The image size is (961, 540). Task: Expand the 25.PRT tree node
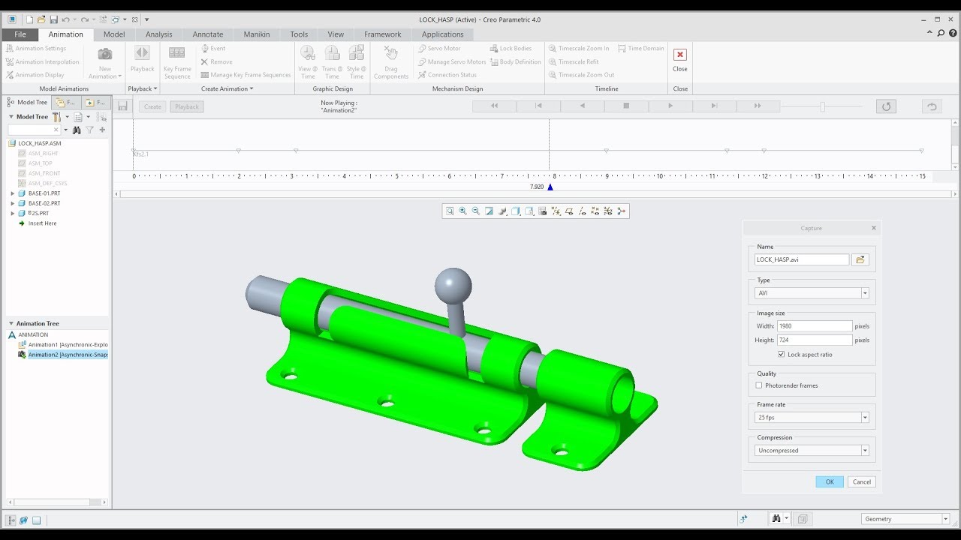pos(13,213)
